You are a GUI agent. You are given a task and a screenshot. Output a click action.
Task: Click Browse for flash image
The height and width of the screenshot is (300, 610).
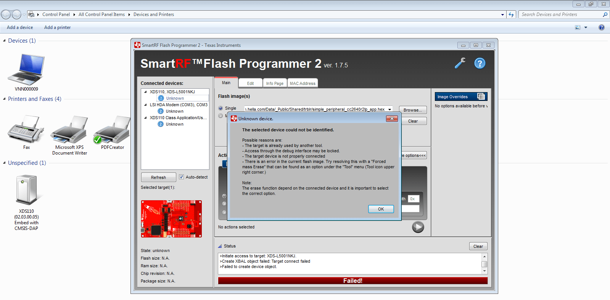pyautogui.click(x=413, y=110)
